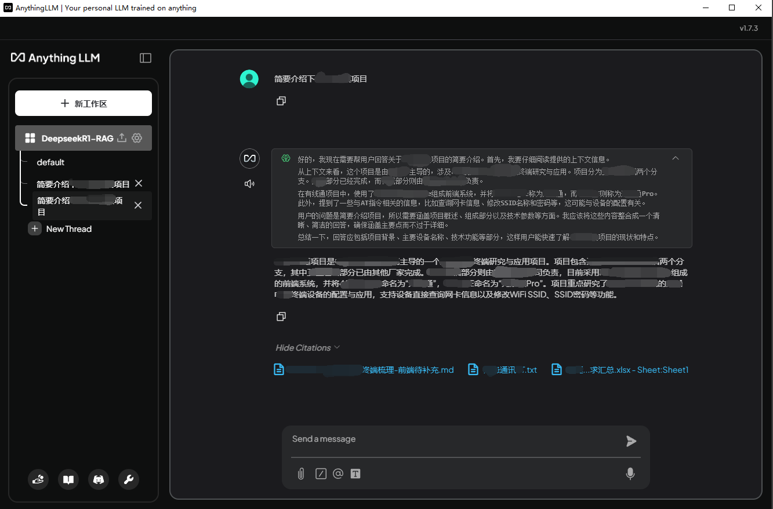Focus the Send a message input
The height and width of the screenshot is (509, 773).
[455, 439]
